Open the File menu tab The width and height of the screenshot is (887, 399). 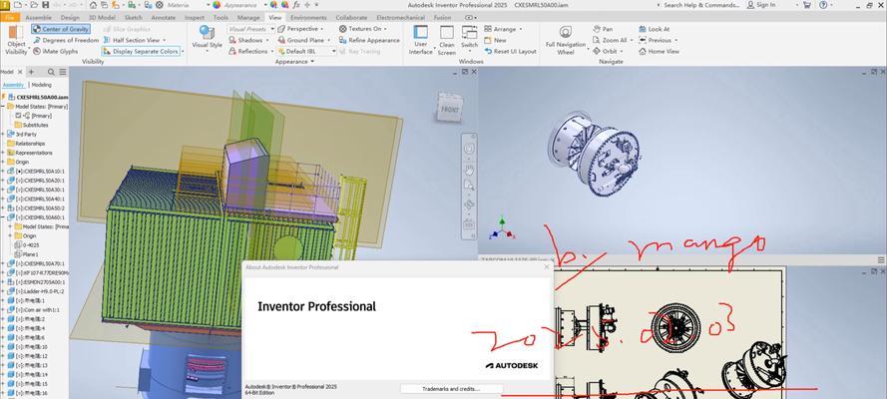click(x=10, y=18)
